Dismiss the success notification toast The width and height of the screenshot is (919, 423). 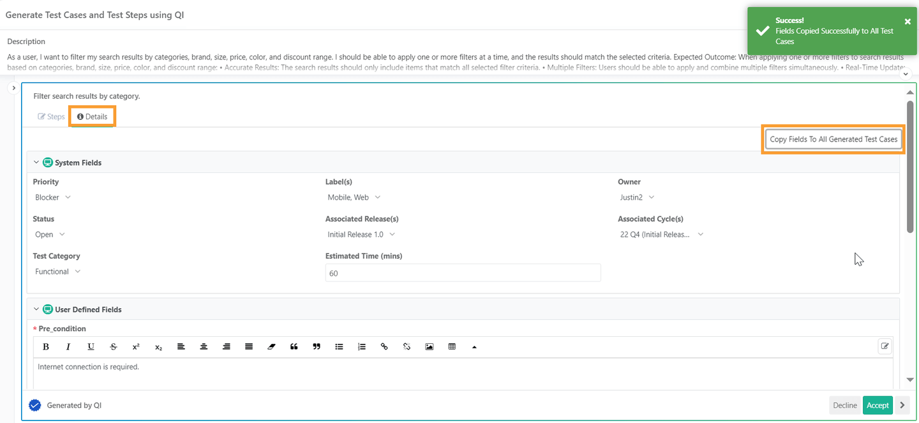907,20
